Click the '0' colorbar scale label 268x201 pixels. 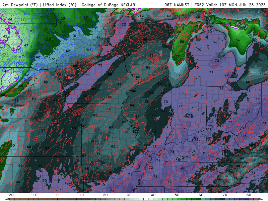point(57,195)
